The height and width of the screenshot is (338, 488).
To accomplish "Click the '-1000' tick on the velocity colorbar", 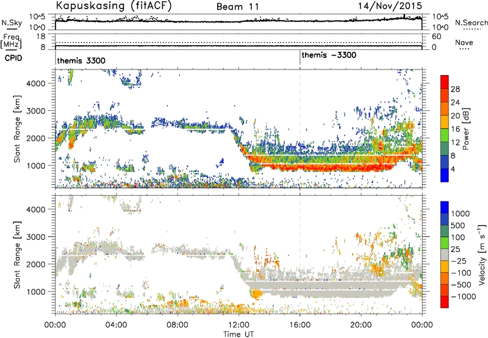I will click(x=464, y=297).
